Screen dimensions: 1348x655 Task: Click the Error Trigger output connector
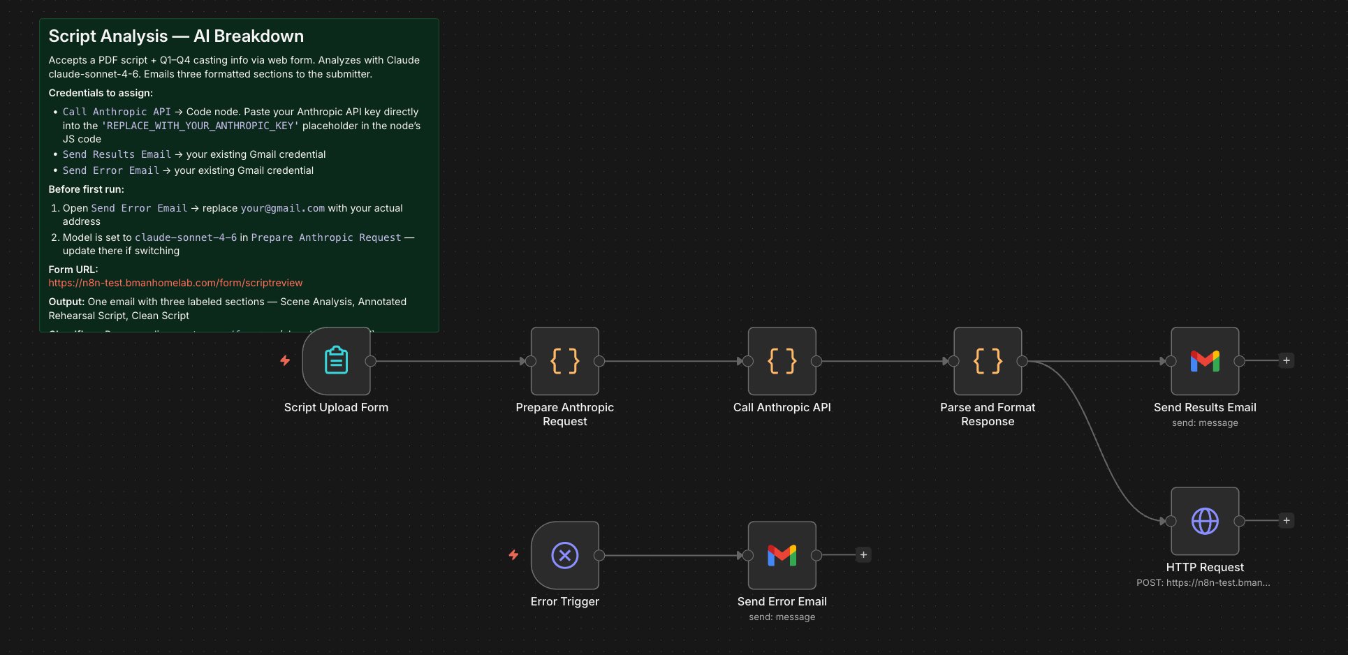(599, 555)
